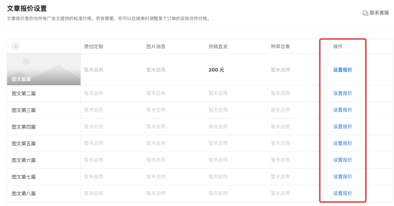The image size is (394, 206).
Task: Select the 原创定制 column header
Action: tap(94, 46)
